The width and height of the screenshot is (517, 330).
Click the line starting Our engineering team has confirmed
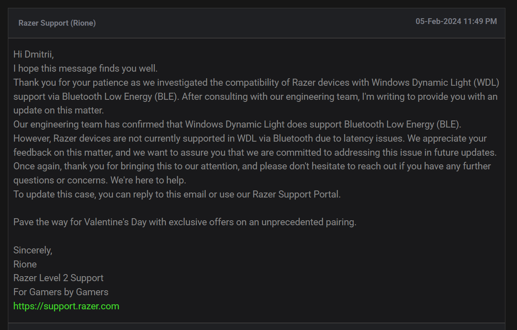pos(237,124)
